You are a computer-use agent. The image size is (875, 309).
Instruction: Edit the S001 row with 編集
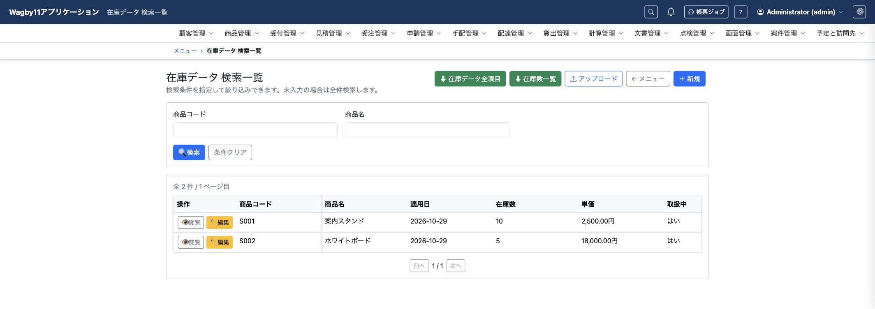(x=220, y=222)
